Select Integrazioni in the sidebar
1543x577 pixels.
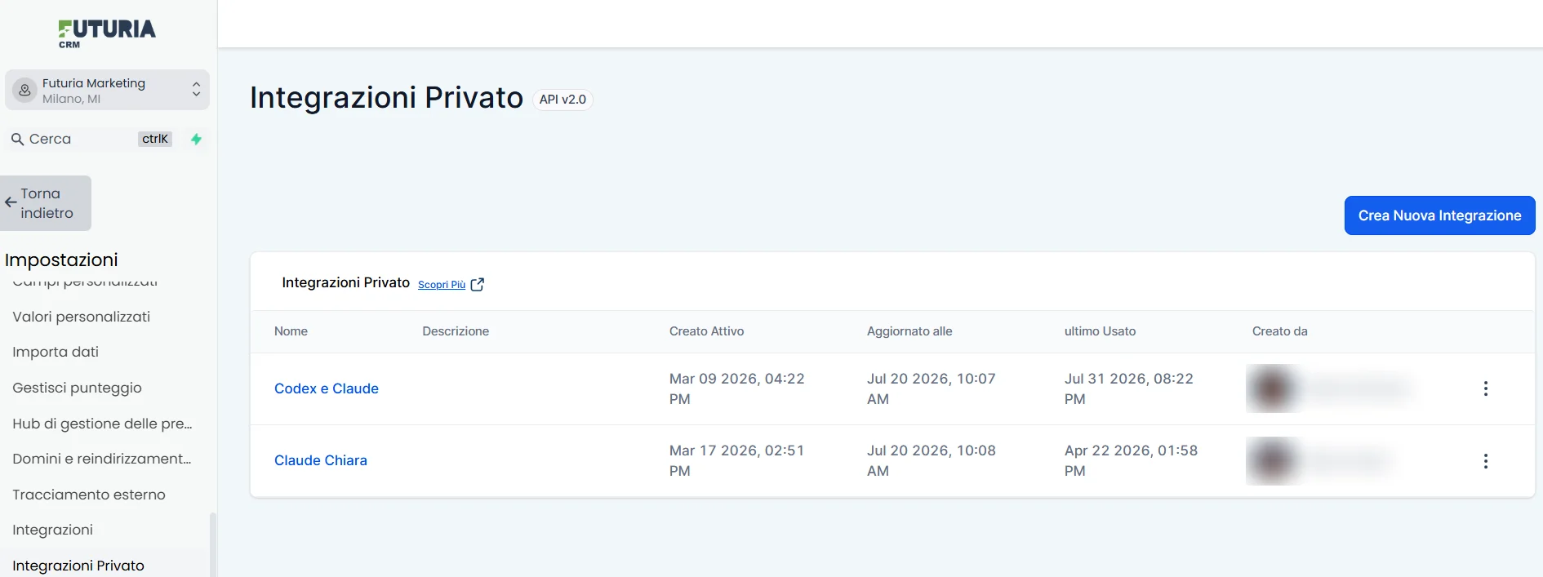53,530
